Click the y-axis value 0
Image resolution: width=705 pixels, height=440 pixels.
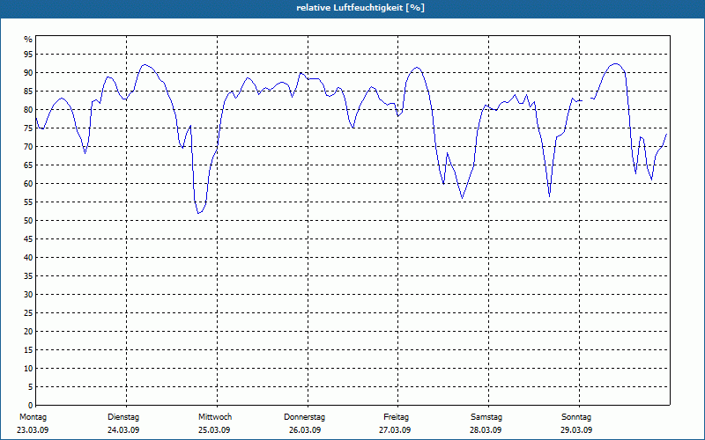pos(30,406)
